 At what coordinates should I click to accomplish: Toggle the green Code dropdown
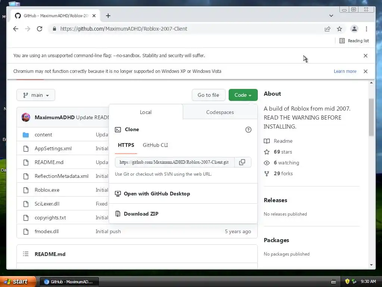[243, 95]
